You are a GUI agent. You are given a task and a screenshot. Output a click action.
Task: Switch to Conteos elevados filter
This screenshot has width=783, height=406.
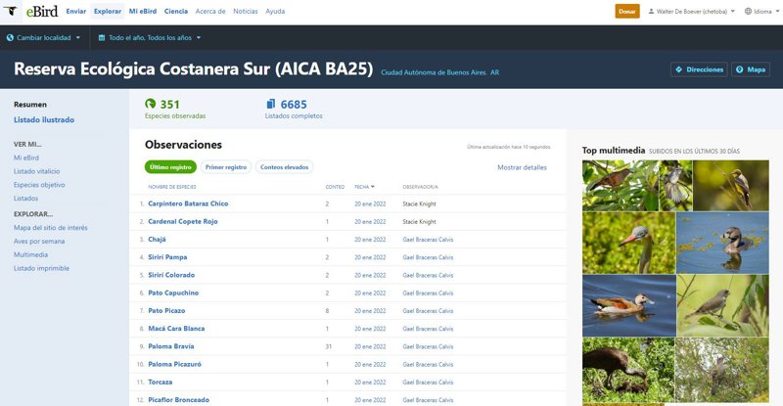[x=285, y=167]
